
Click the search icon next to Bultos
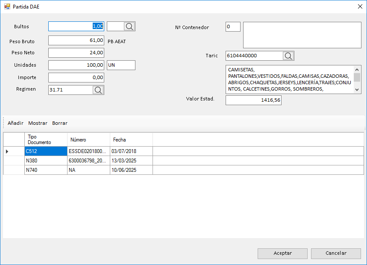pos(129,26)
